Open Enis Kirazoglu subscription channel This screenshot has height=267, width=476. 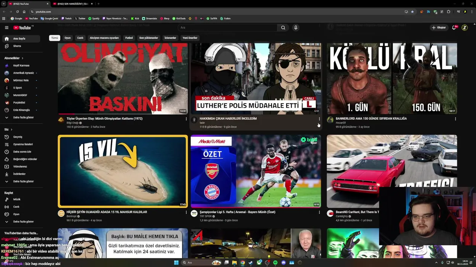pos(21,110)
